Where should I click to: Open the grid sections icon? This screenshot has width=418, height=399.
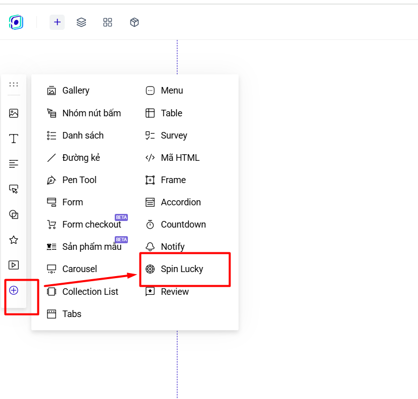click(x=108, y=22)
